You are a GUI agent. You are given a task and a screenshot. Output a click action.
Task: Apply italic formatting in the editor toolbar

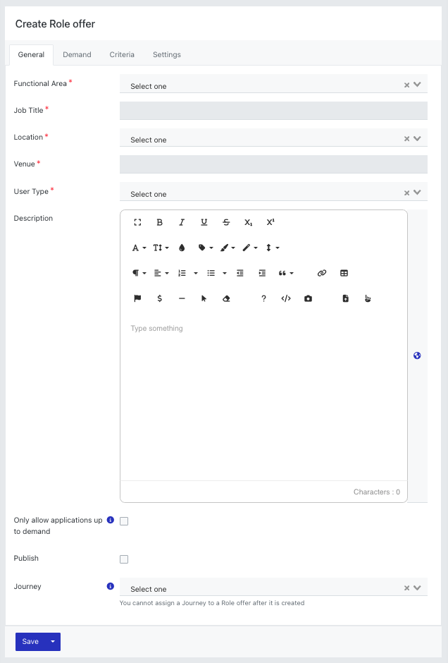pos(182,222)
